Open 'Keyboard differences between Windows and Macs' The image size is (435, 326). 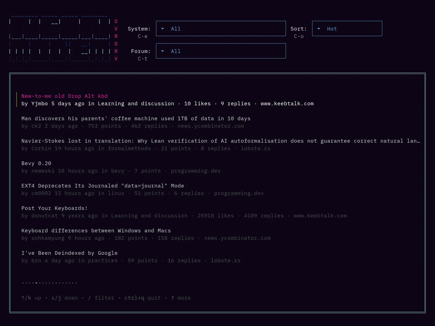tap(96, 231)
